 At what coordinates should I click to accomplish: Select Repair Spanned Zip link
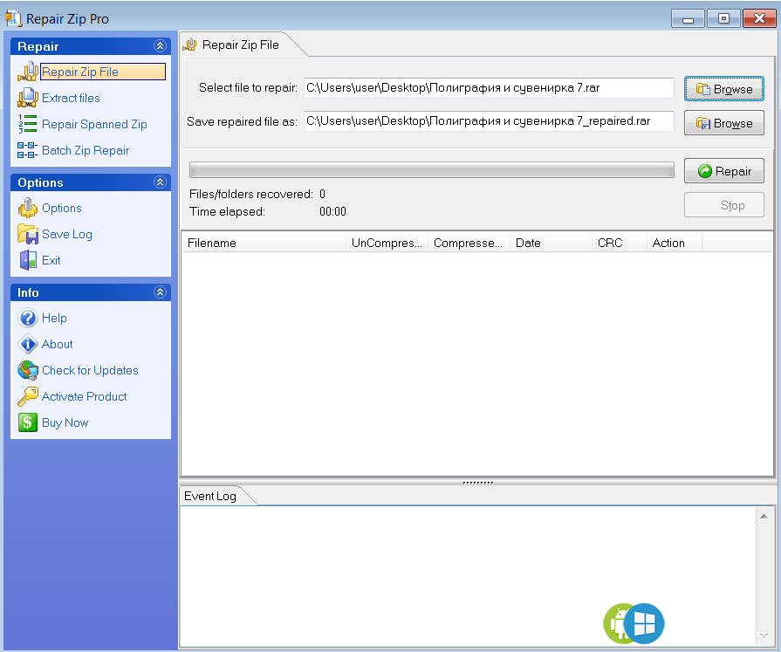94,125
